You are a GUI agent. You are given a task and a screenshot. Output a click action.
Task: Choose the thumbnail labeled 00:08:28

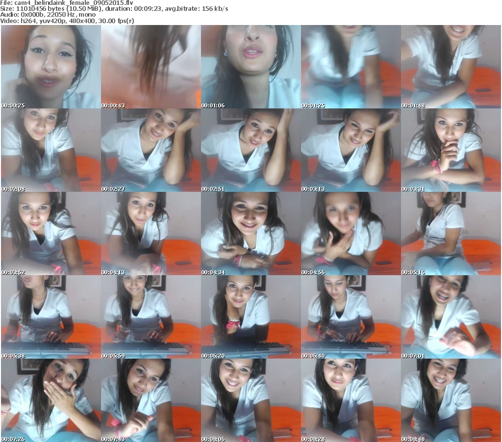click(351, 400)
